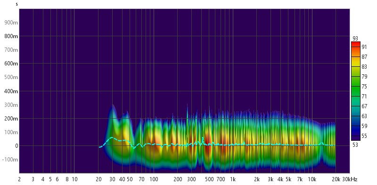Click the 10k frequency axis label

pyautogui.click(x=312, y=179)
